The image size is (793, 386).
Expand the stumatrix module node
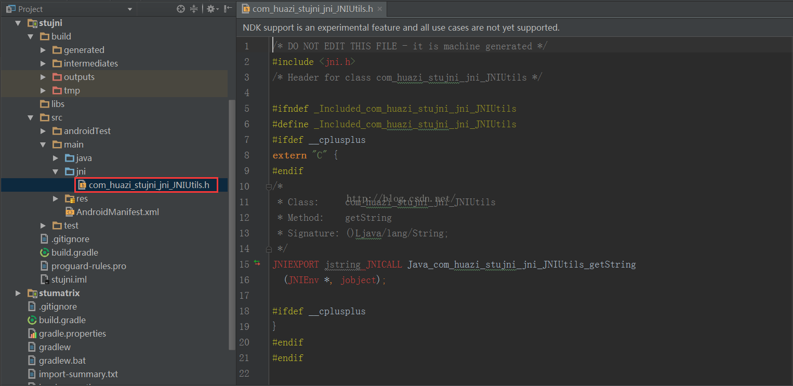pos(18,293)
